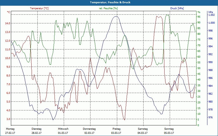The image size is (218, 136).
Task: Click the 'Montag' day label
Action: [x=10, y=129]
